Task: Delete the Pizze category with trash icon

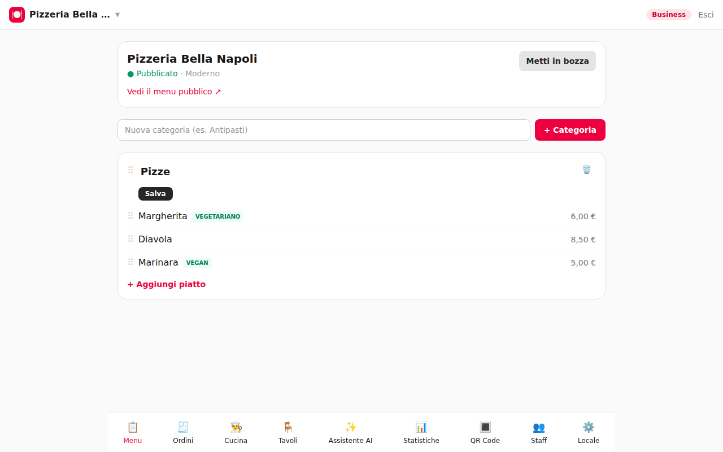Action: (586, 169)
